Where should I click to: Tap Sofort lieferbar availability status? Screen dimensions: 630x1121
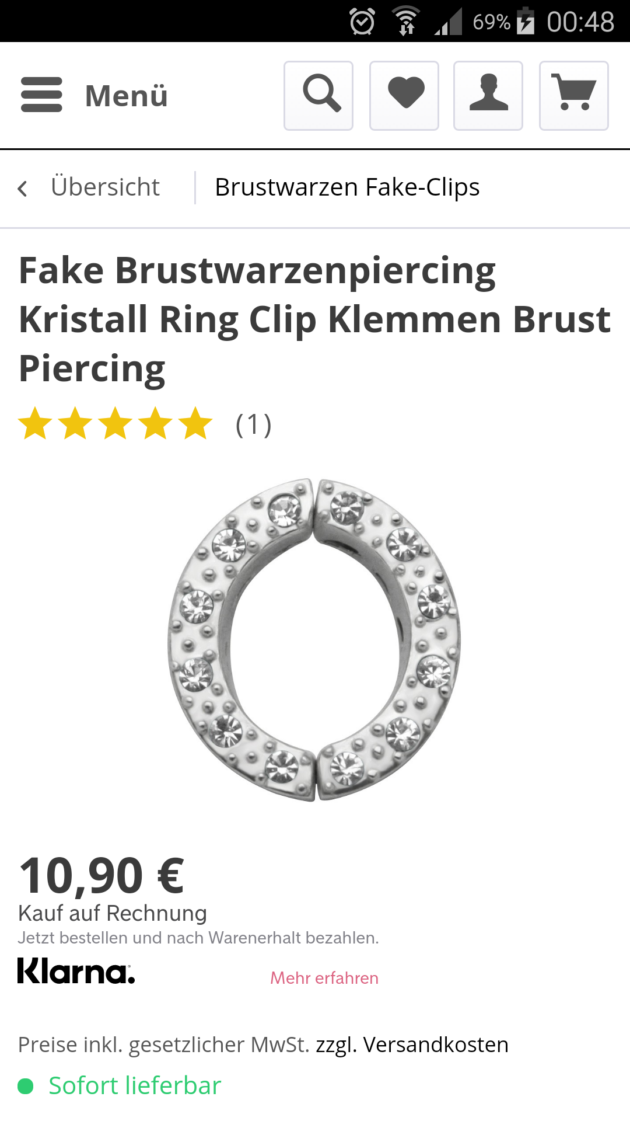coord(135,1086)
